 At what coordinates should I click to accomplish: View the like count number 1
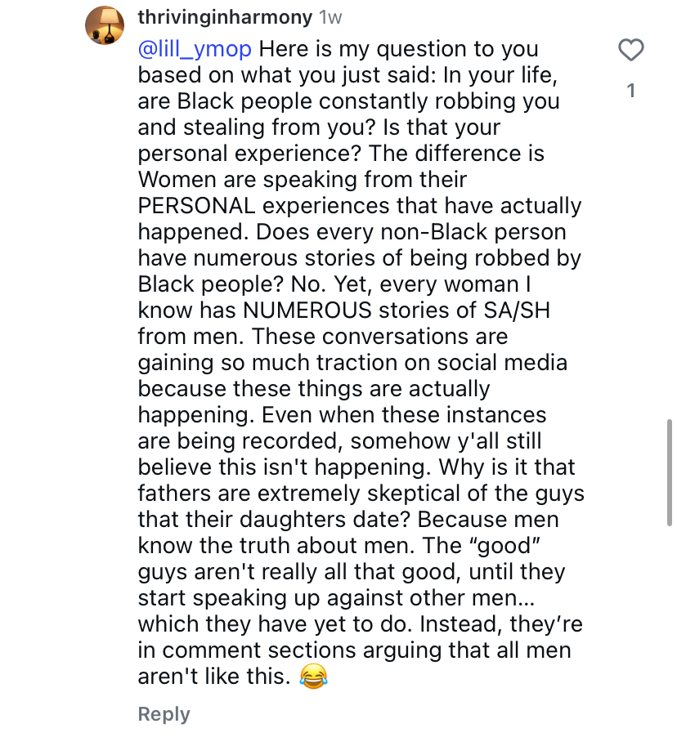click(630, 92)
